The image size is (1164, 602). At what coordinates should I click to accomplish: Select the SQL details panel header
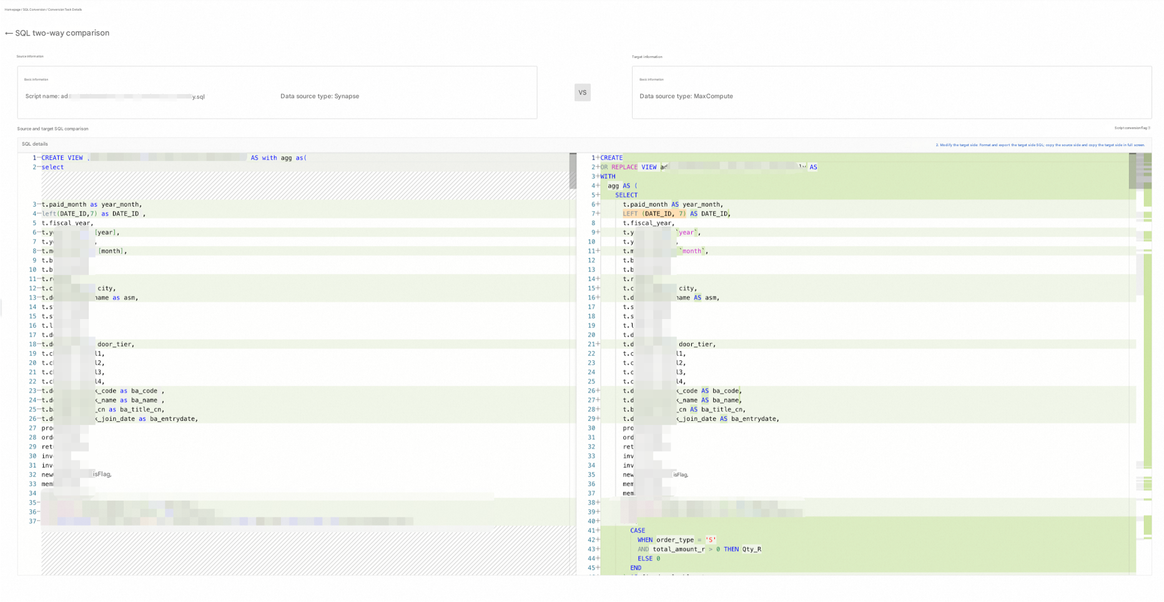pyautogui.click(x=35, y=144)
